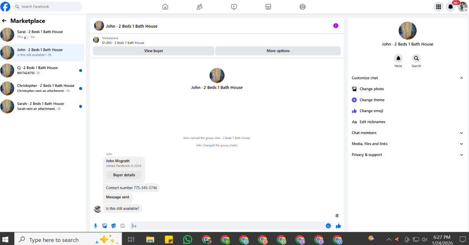The height and width of the screenshot is (245, 469).
Task: Go to Facebook Home icon
Action: tap(165, 7)
